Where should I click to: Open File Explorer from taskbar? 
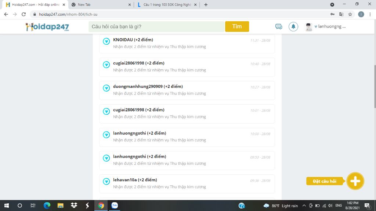[x=61, y=206]
